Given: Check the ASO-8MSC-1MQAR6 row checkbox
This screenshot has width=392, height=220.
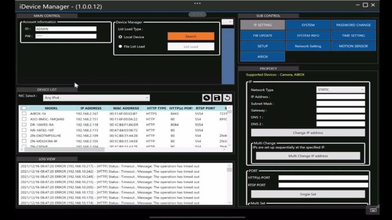Looking at the screenshot, I should (x=24, y=119).
